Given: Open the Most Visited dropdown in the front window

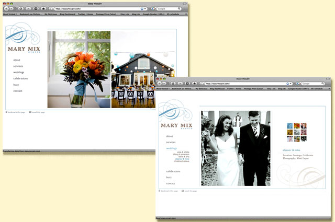Looking at the screenshot, I should click(163, 88).
